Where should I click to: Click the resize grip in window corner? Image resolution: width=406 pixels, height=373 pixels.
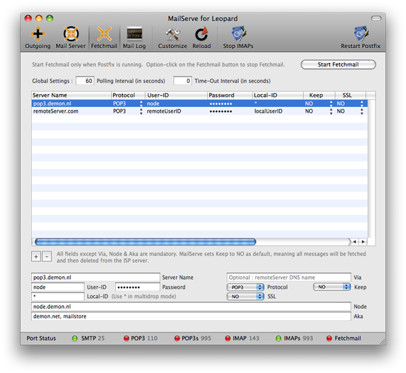click(x=382, y=342)
